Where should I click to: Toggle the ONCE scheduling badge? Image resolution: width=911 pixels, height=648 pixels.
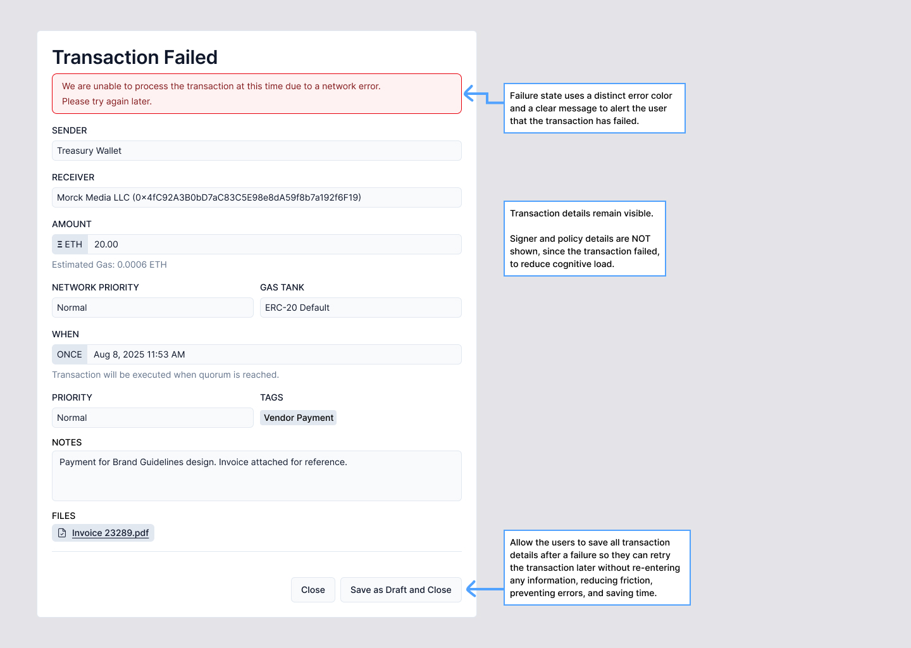(70, 354)
